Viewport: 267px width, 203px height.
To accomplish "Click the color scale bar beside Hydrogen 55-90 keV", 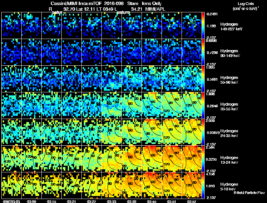I will (203, 79).
